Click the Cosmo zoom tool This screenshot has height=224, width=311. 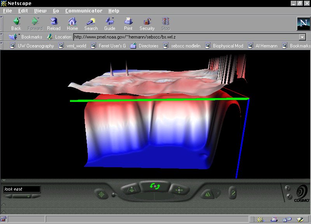tap(131, 190)
